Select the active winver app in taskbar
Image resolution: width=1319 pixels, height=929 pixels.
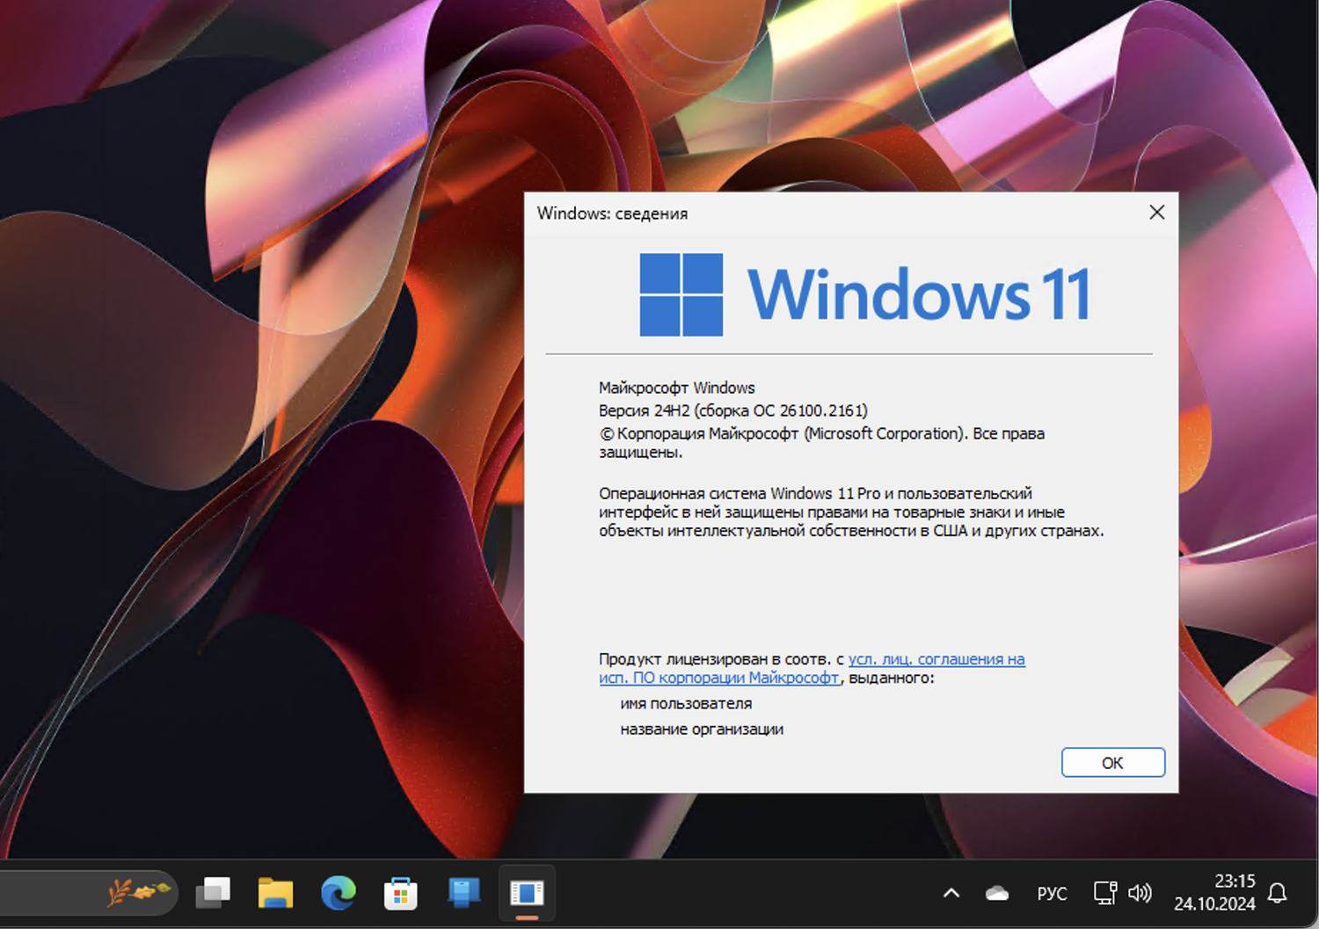coord(526,893)
